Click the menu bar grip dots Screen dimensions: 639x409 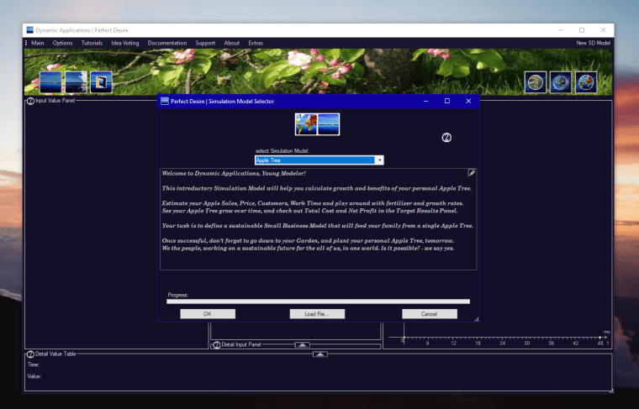[x=26, y=43]
